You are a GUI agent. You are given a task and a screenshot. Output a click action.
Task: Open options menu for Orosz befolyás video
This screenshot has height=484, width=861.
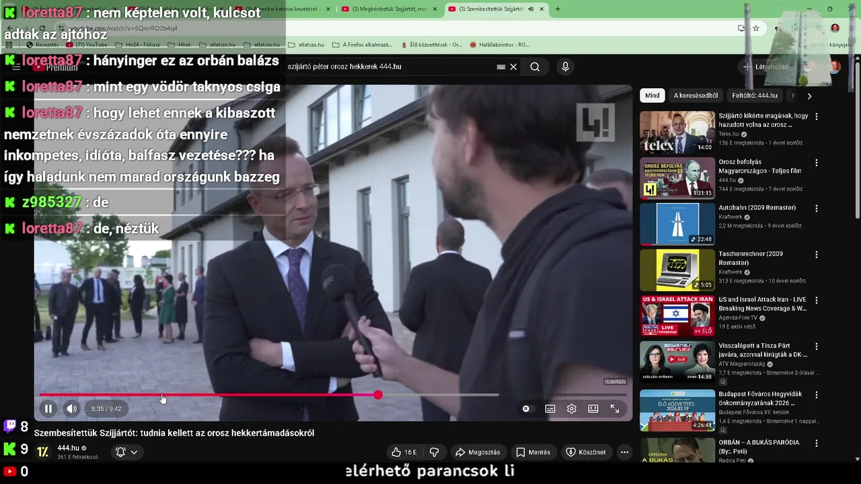coord(817,163)
